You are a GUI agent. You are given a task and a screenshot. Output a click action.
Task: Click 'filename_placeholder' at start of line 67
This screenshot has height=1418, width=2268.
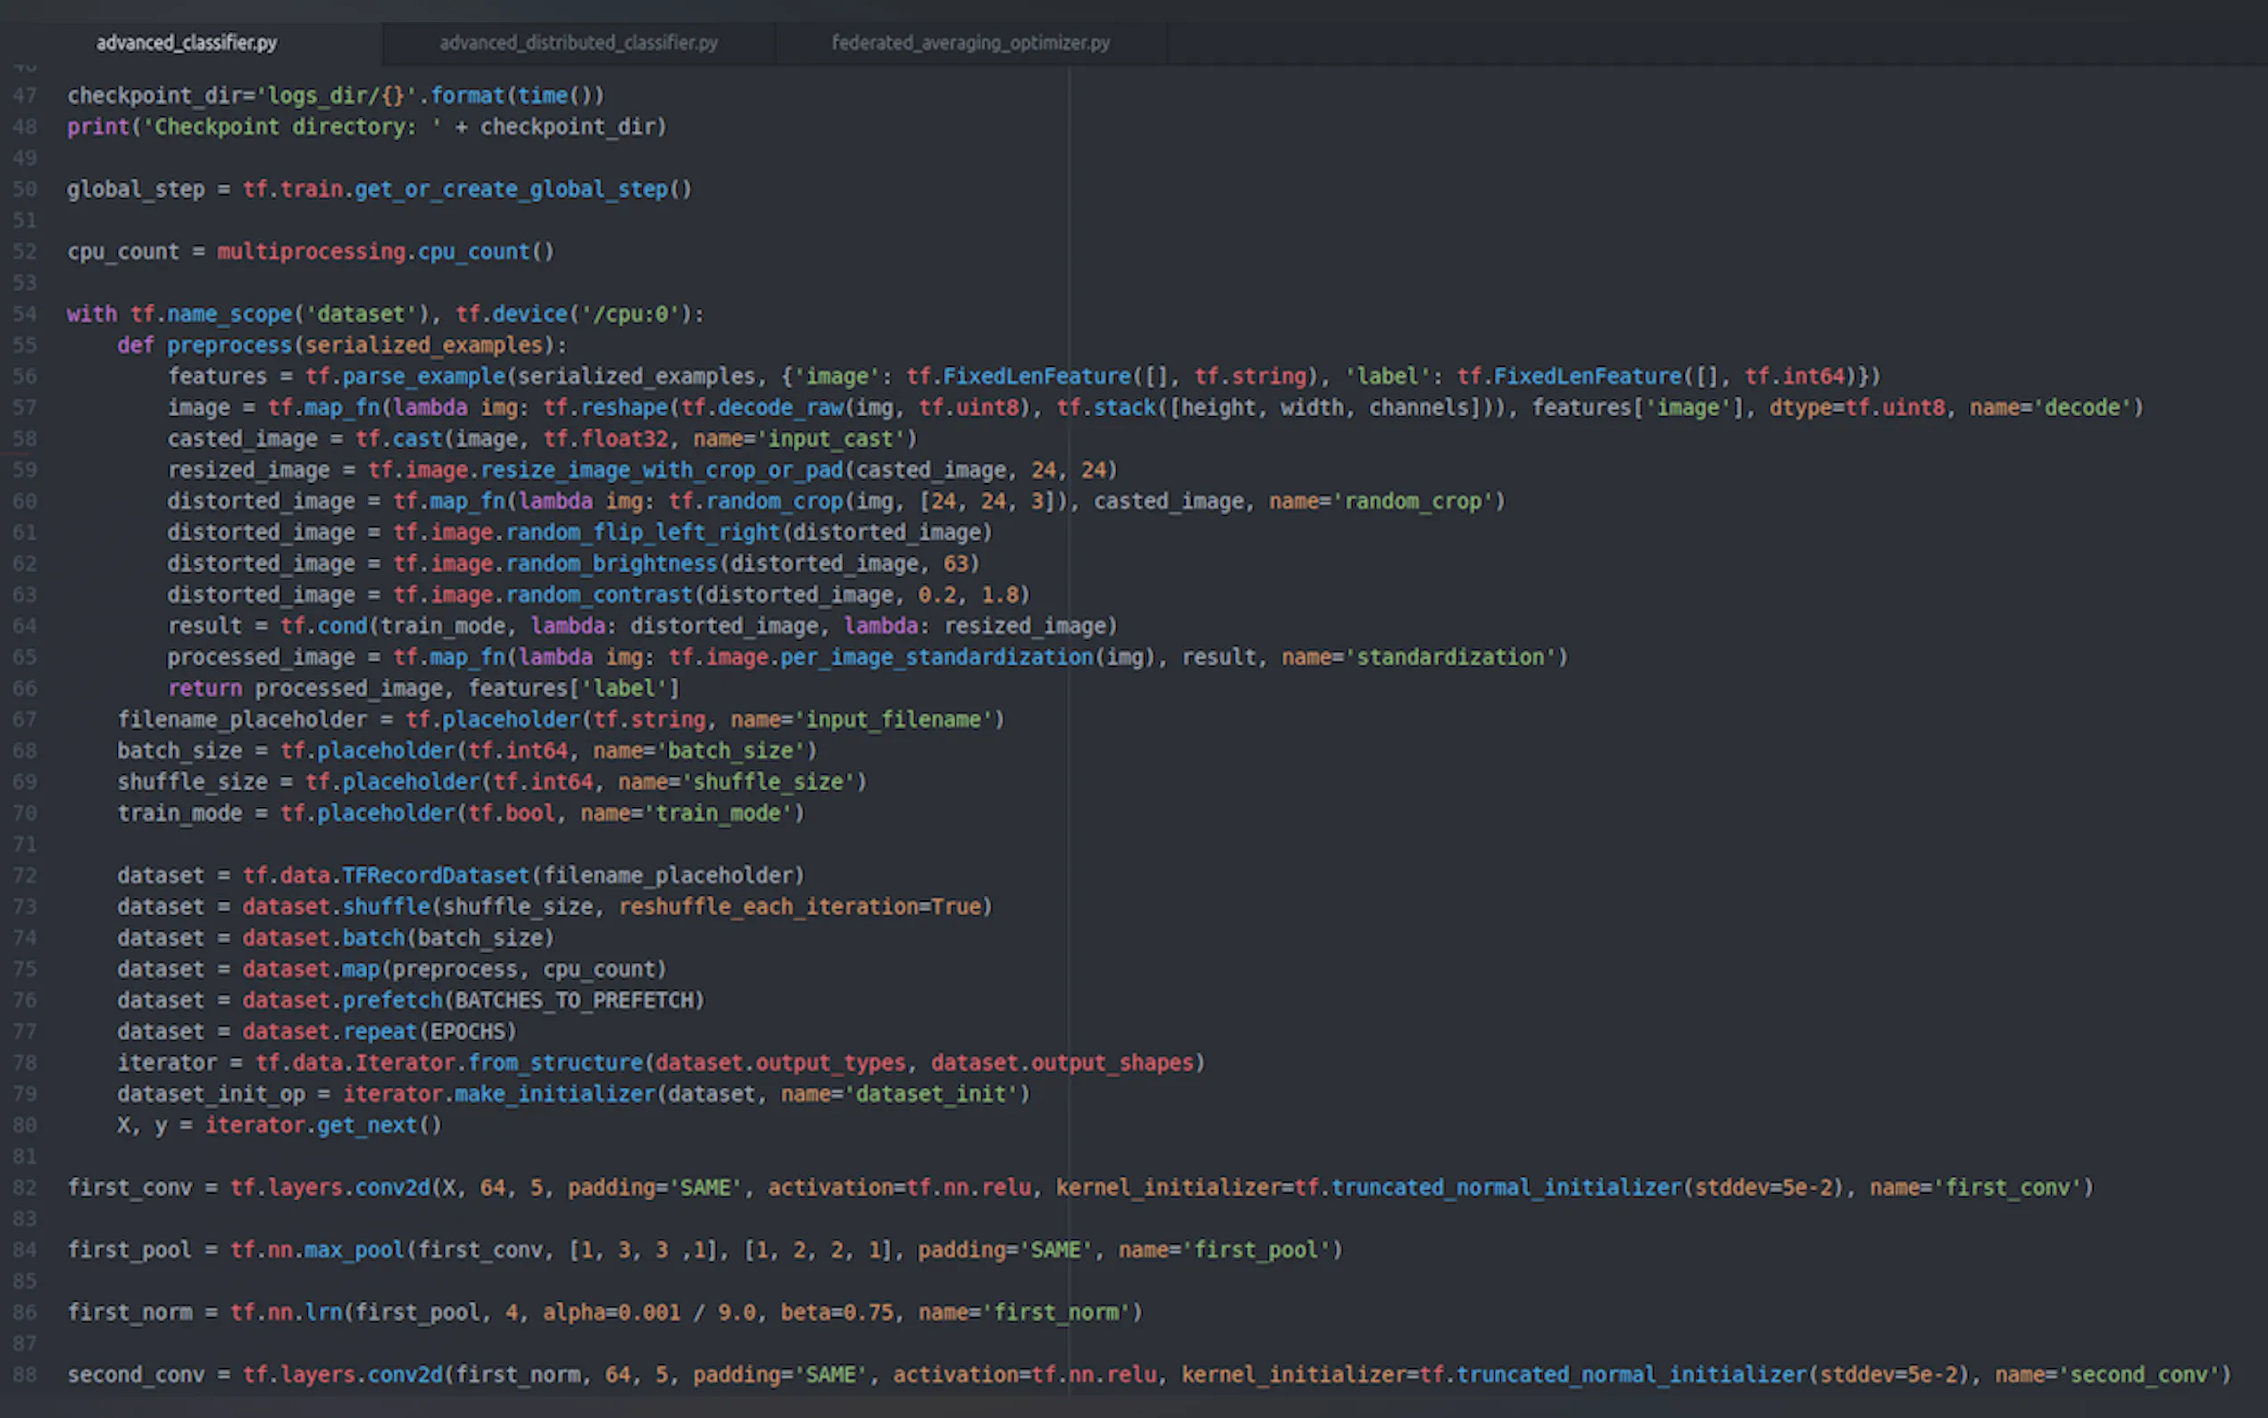click(242, 720)
